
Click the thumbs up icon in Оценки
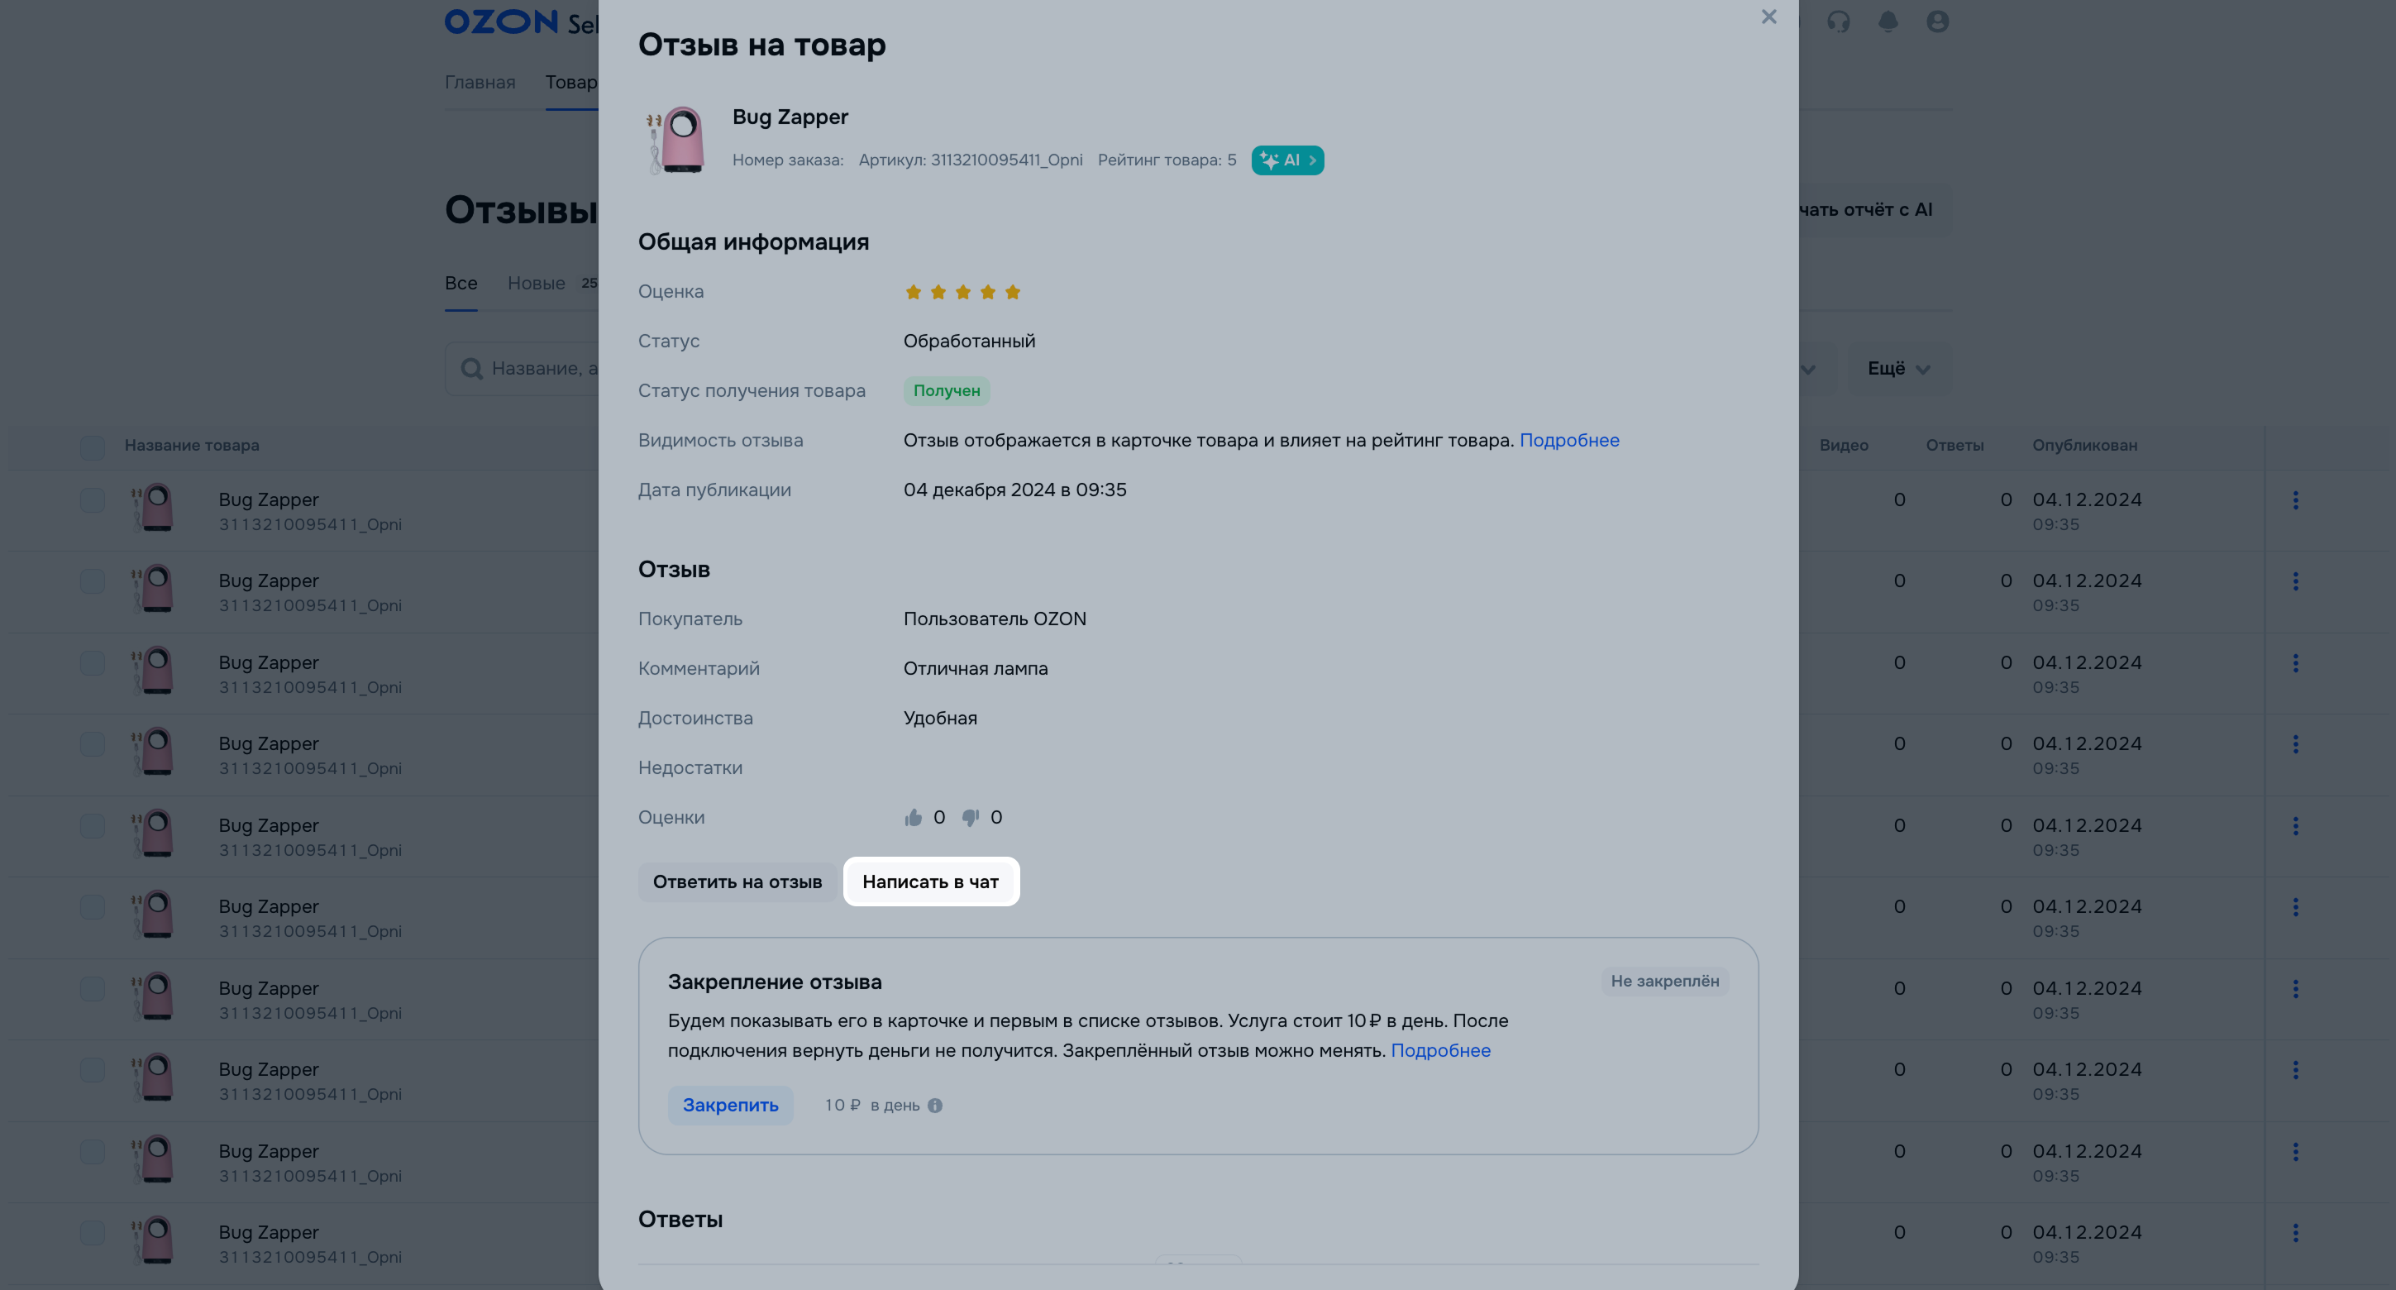click(x=914, y=818)
